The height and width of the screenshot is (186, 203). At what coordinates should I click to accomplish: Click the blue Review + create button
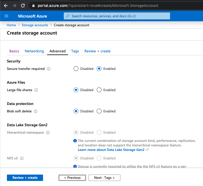click(x=25, y=178)
